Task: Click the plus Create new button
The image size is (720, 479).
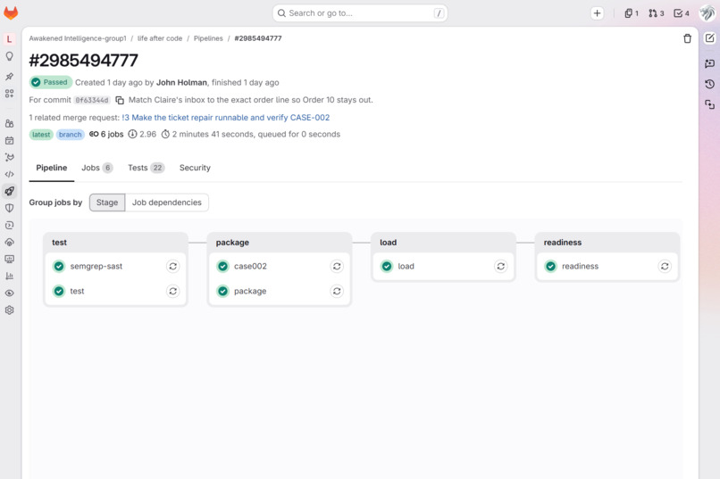Action: pyautogui.click(x=597, y=13)
